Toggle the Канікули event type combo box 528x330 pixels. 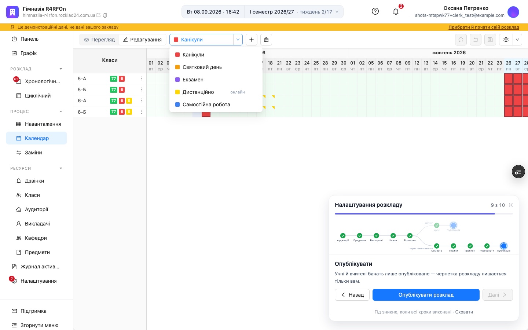click(206, 40)
